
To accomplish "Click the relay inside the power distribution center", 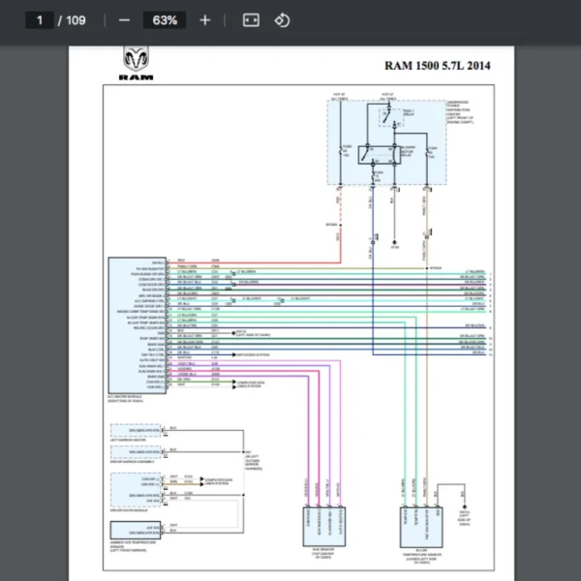I will click(381, 153).
